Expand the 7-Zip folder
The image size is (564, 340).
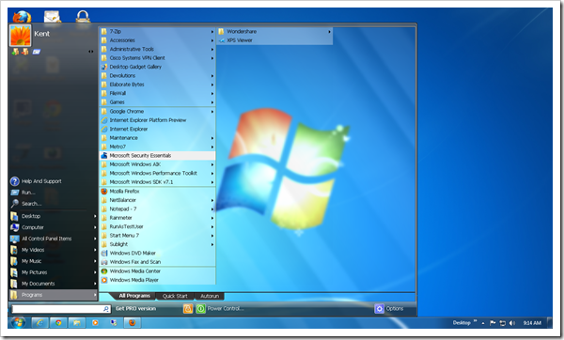point(157,32)
